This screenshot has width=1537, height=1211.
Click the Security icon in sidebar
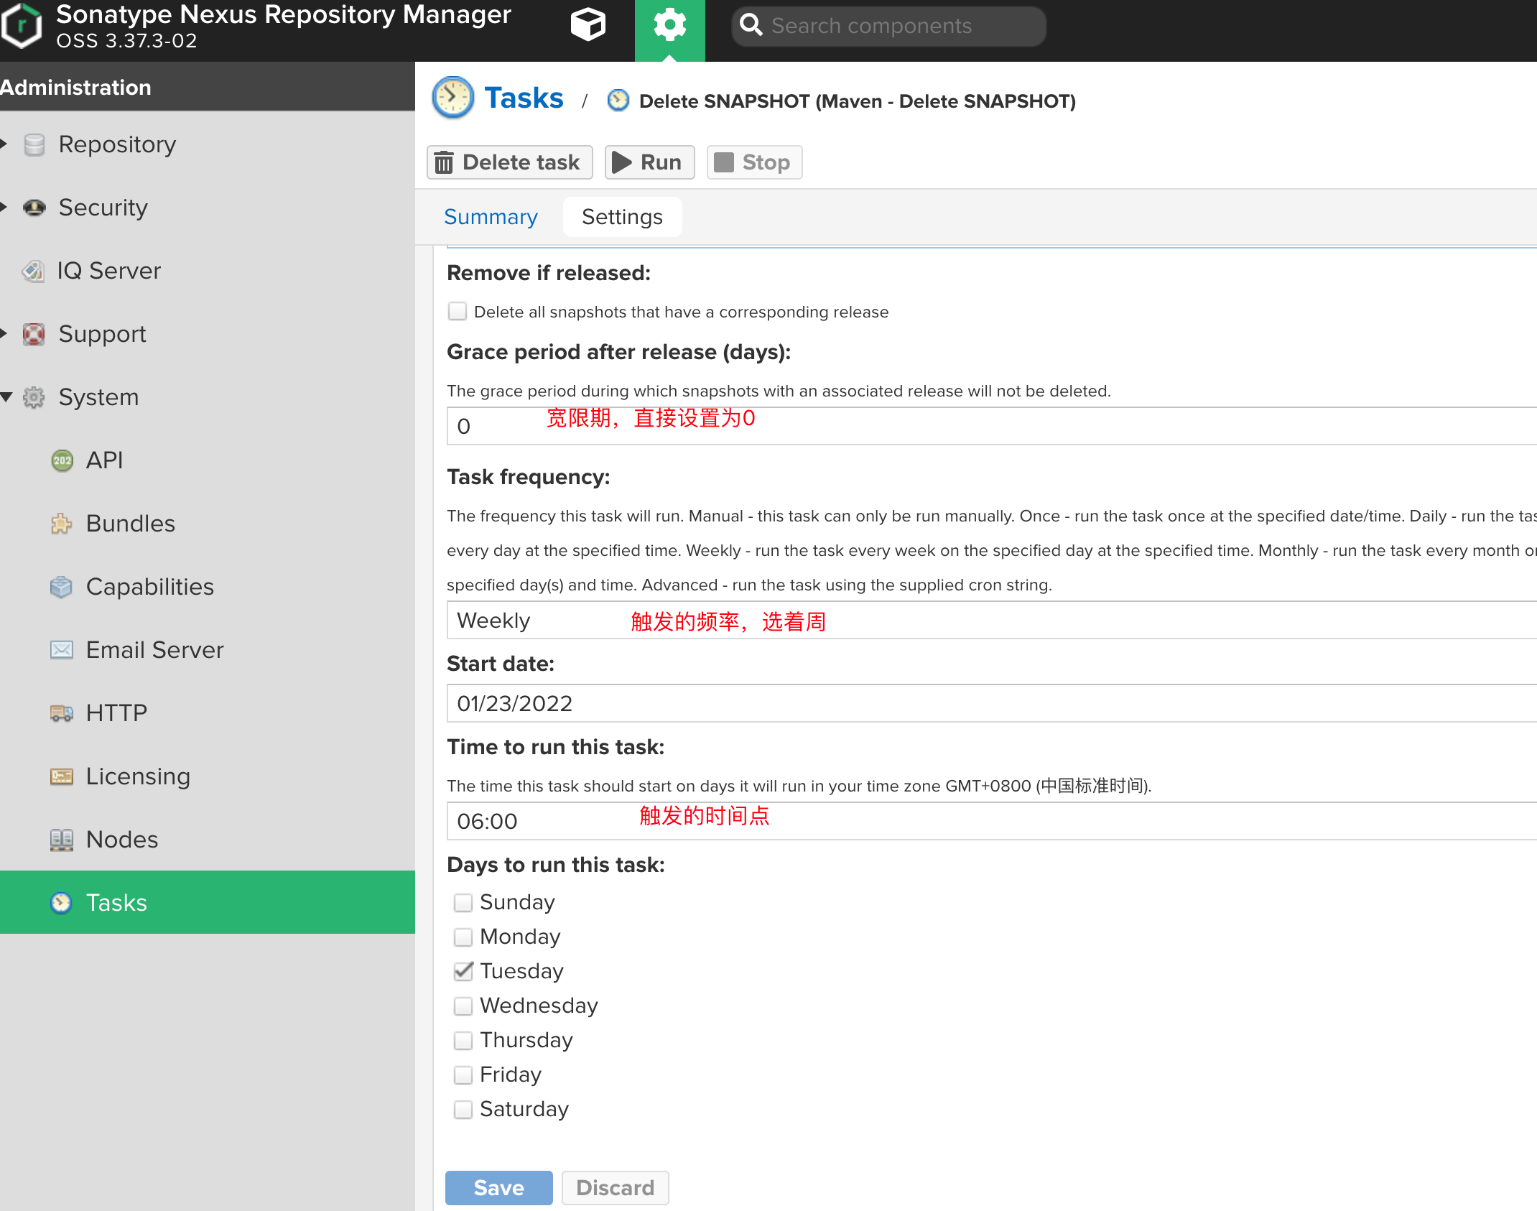(34, 208)
